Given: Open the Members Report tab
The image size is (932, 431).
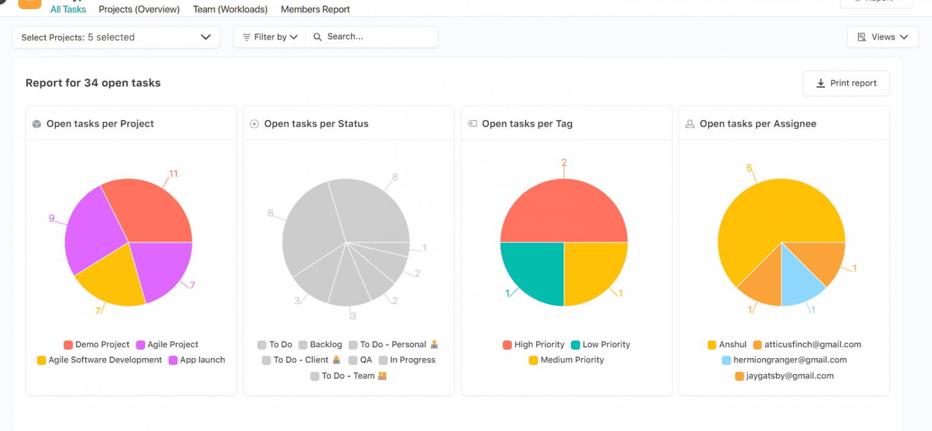Looking at the screenshot, I should pos(315,9).
